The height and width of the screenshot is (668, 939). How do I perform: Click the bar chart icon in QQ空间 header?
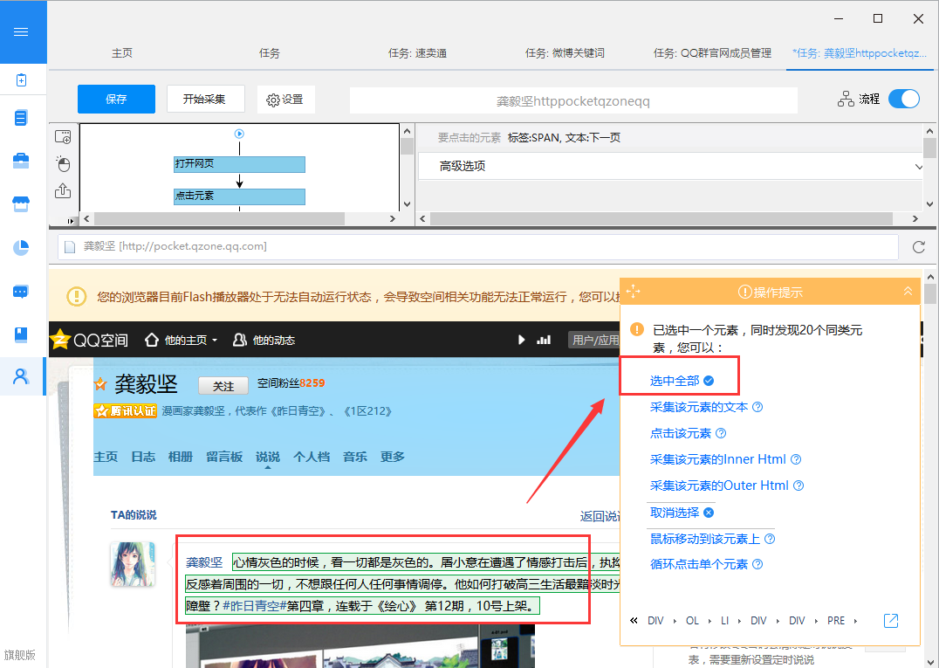(x=544, y=340)
